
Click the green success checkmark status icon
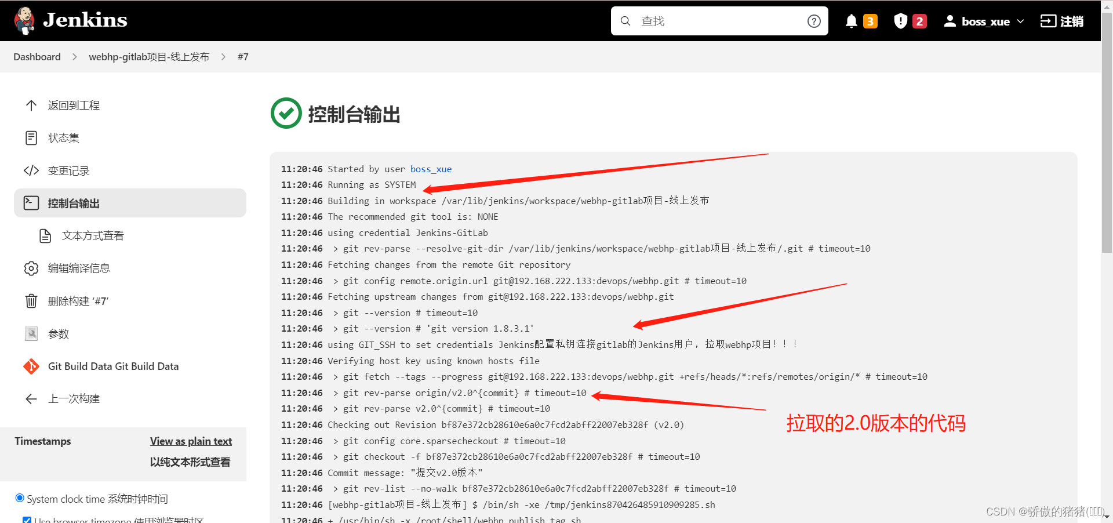click(286, 113)
